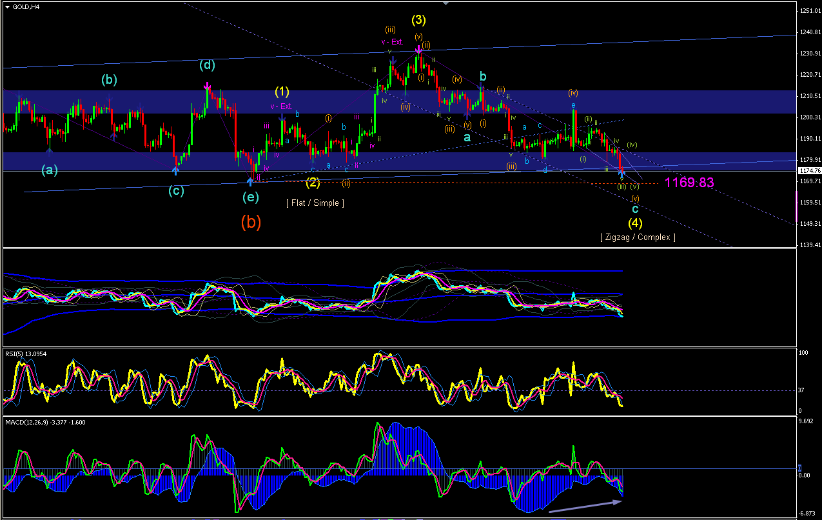Image resolution: width=822 pixels, height=520 pixels.
Task: Select the blue up arrow at the latest candle
Action: tap(621, 173)
